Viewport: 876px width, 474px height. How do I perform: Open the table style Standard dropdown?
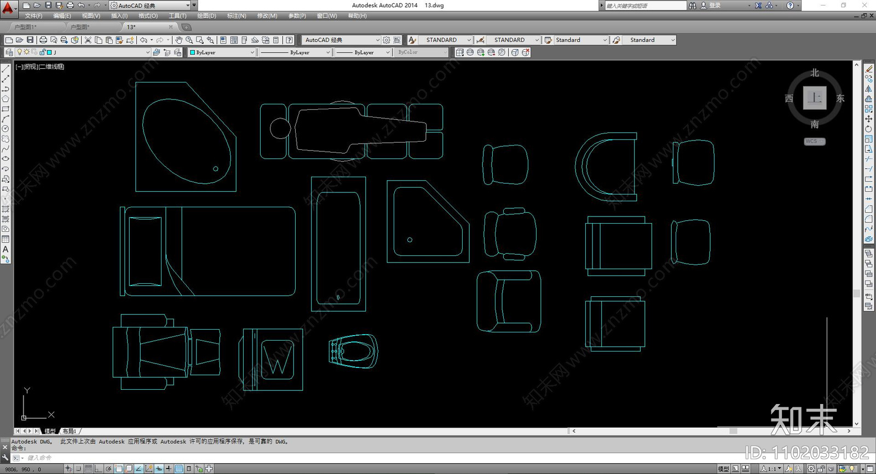[x=581, y=40]
